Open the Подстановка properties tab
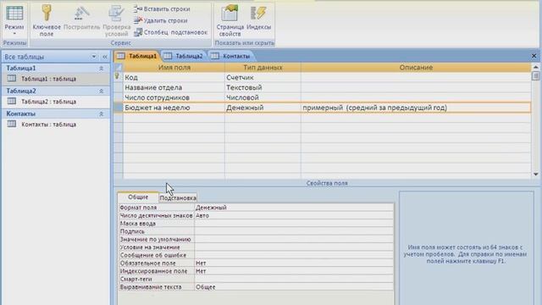 point(178,197)
